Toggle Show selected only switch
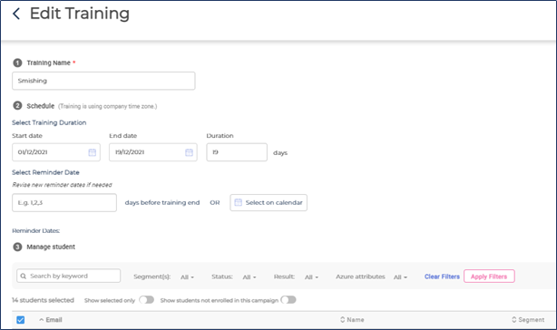Viewport: 557px width, 330px height. click(x=146, y=300)
